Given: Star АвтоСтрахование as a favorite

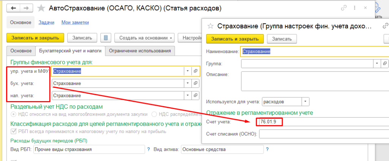Looking at the screenshot, I should [x=41, y=8].
